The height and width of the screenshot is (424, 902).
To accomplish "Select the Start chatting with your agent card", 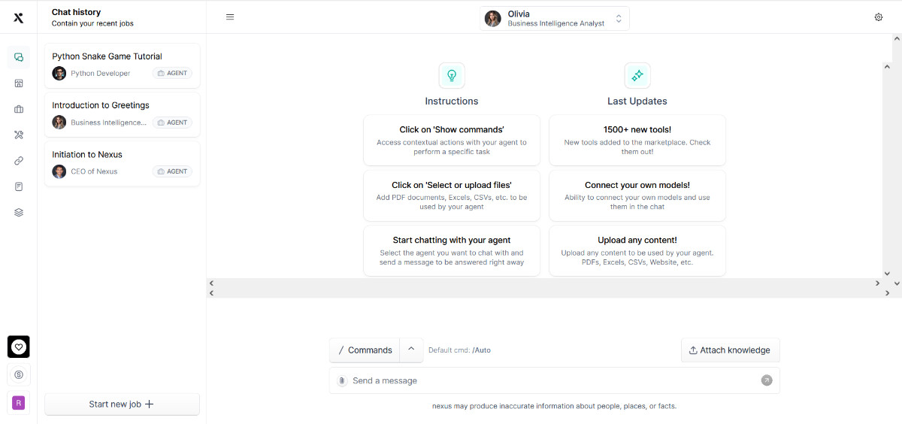I will [x=452, y=251].
